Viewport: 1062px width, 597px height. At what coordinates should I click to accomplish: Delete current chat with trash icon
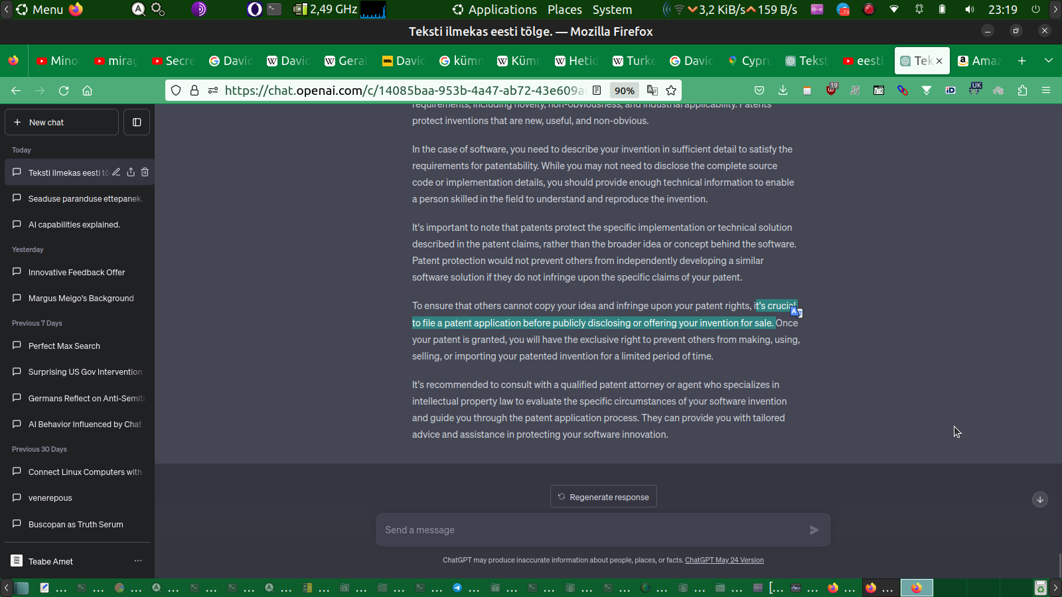click(x=145, y=172)
